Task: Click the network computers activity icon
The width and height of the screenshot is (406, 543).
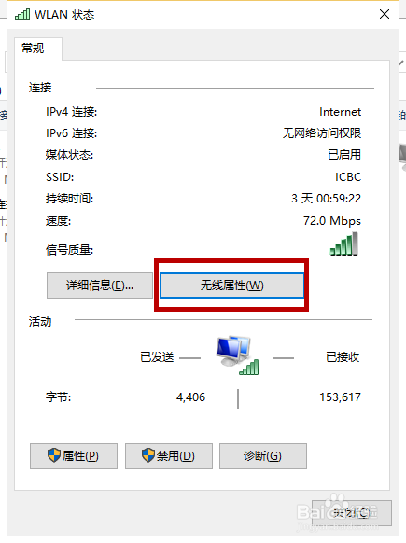Action: 237,355
